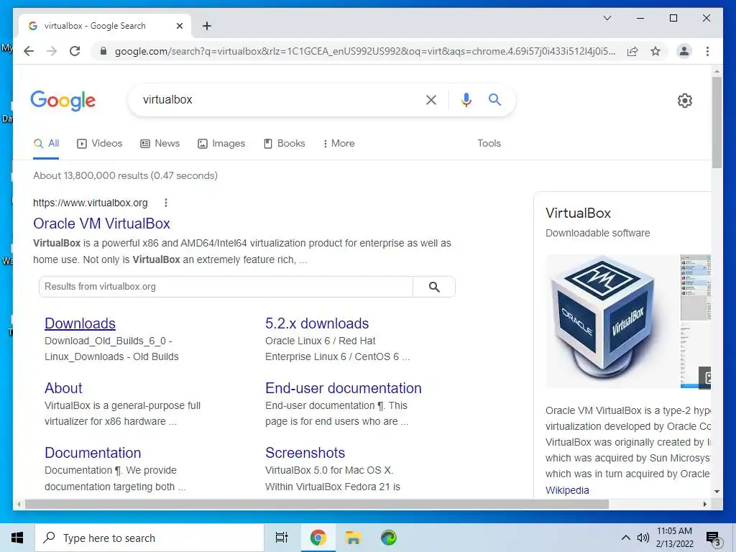Expand the More search categories menu
Viewport: 736px width, 552px height.
click(339, 144)
